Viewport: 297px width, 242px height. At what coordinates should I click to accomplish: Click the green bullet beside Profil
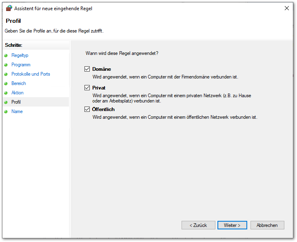click(x=6, y=102)
